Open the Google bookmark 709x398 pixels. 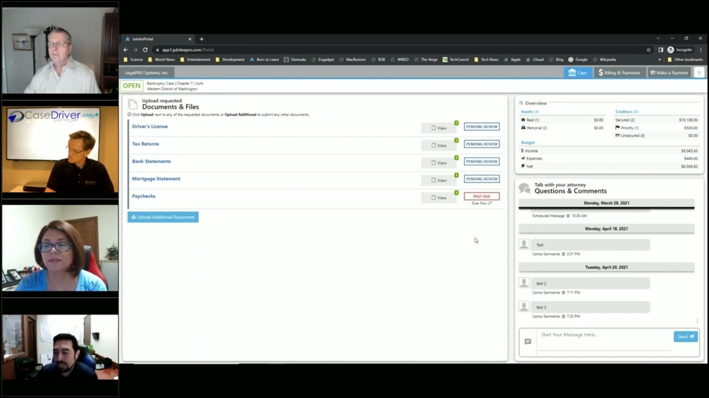click(578, 60)
